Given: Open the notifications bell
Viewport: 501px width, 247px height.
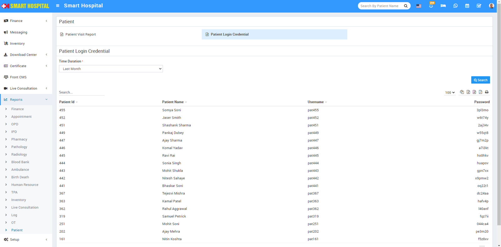Looking at the screenshot, I should [431, 6].
